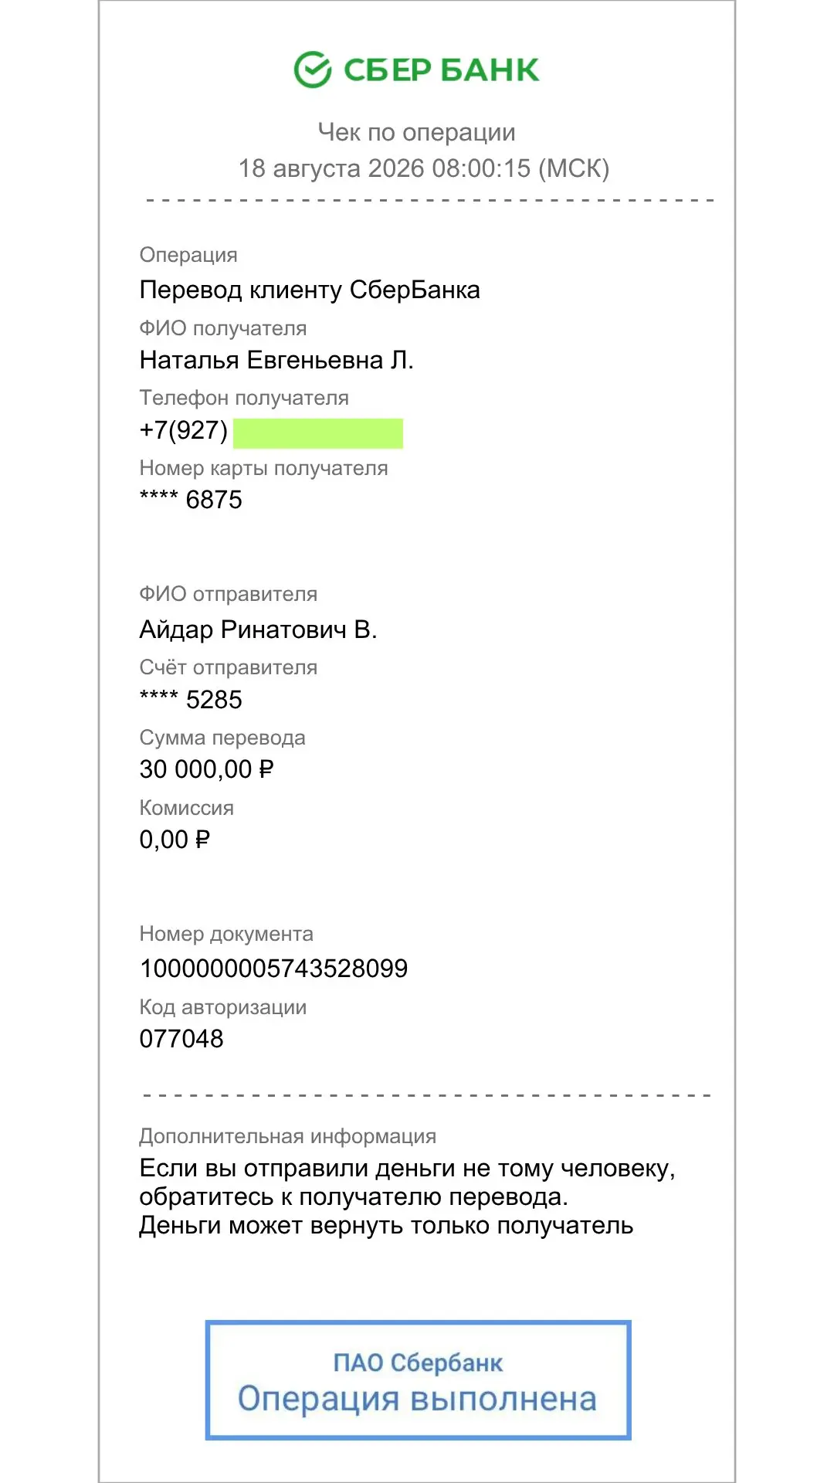The width and height of the screenshot is (834, 1483).
Task: Click the authorization code 077048
Action: (181, 1039)
